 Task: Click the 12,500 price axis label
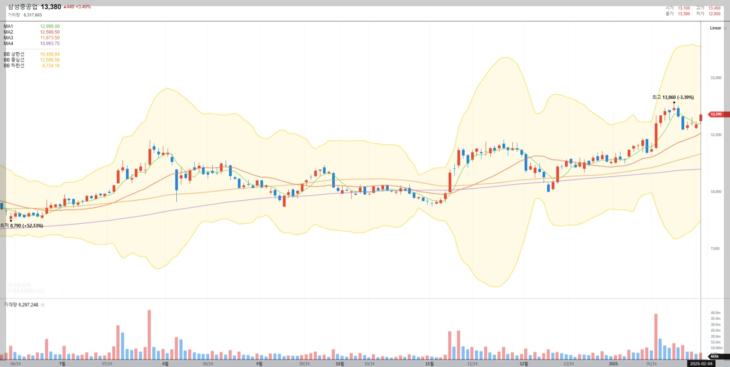[x=716, y=135]
